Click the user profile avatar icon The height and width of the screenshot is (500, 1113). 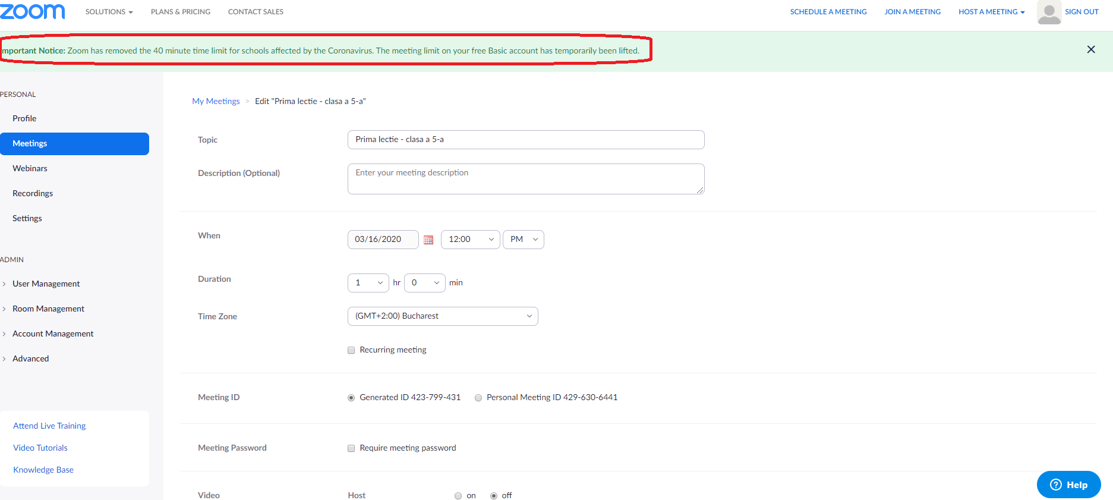point(1049,12)
